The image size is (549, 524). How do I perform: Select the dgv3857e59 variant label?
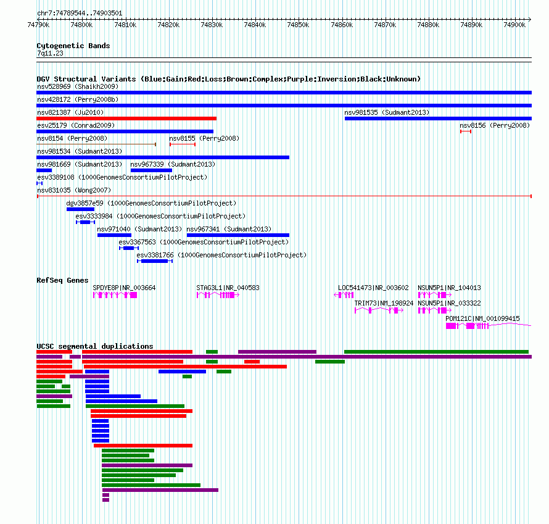tap(151, 203)
